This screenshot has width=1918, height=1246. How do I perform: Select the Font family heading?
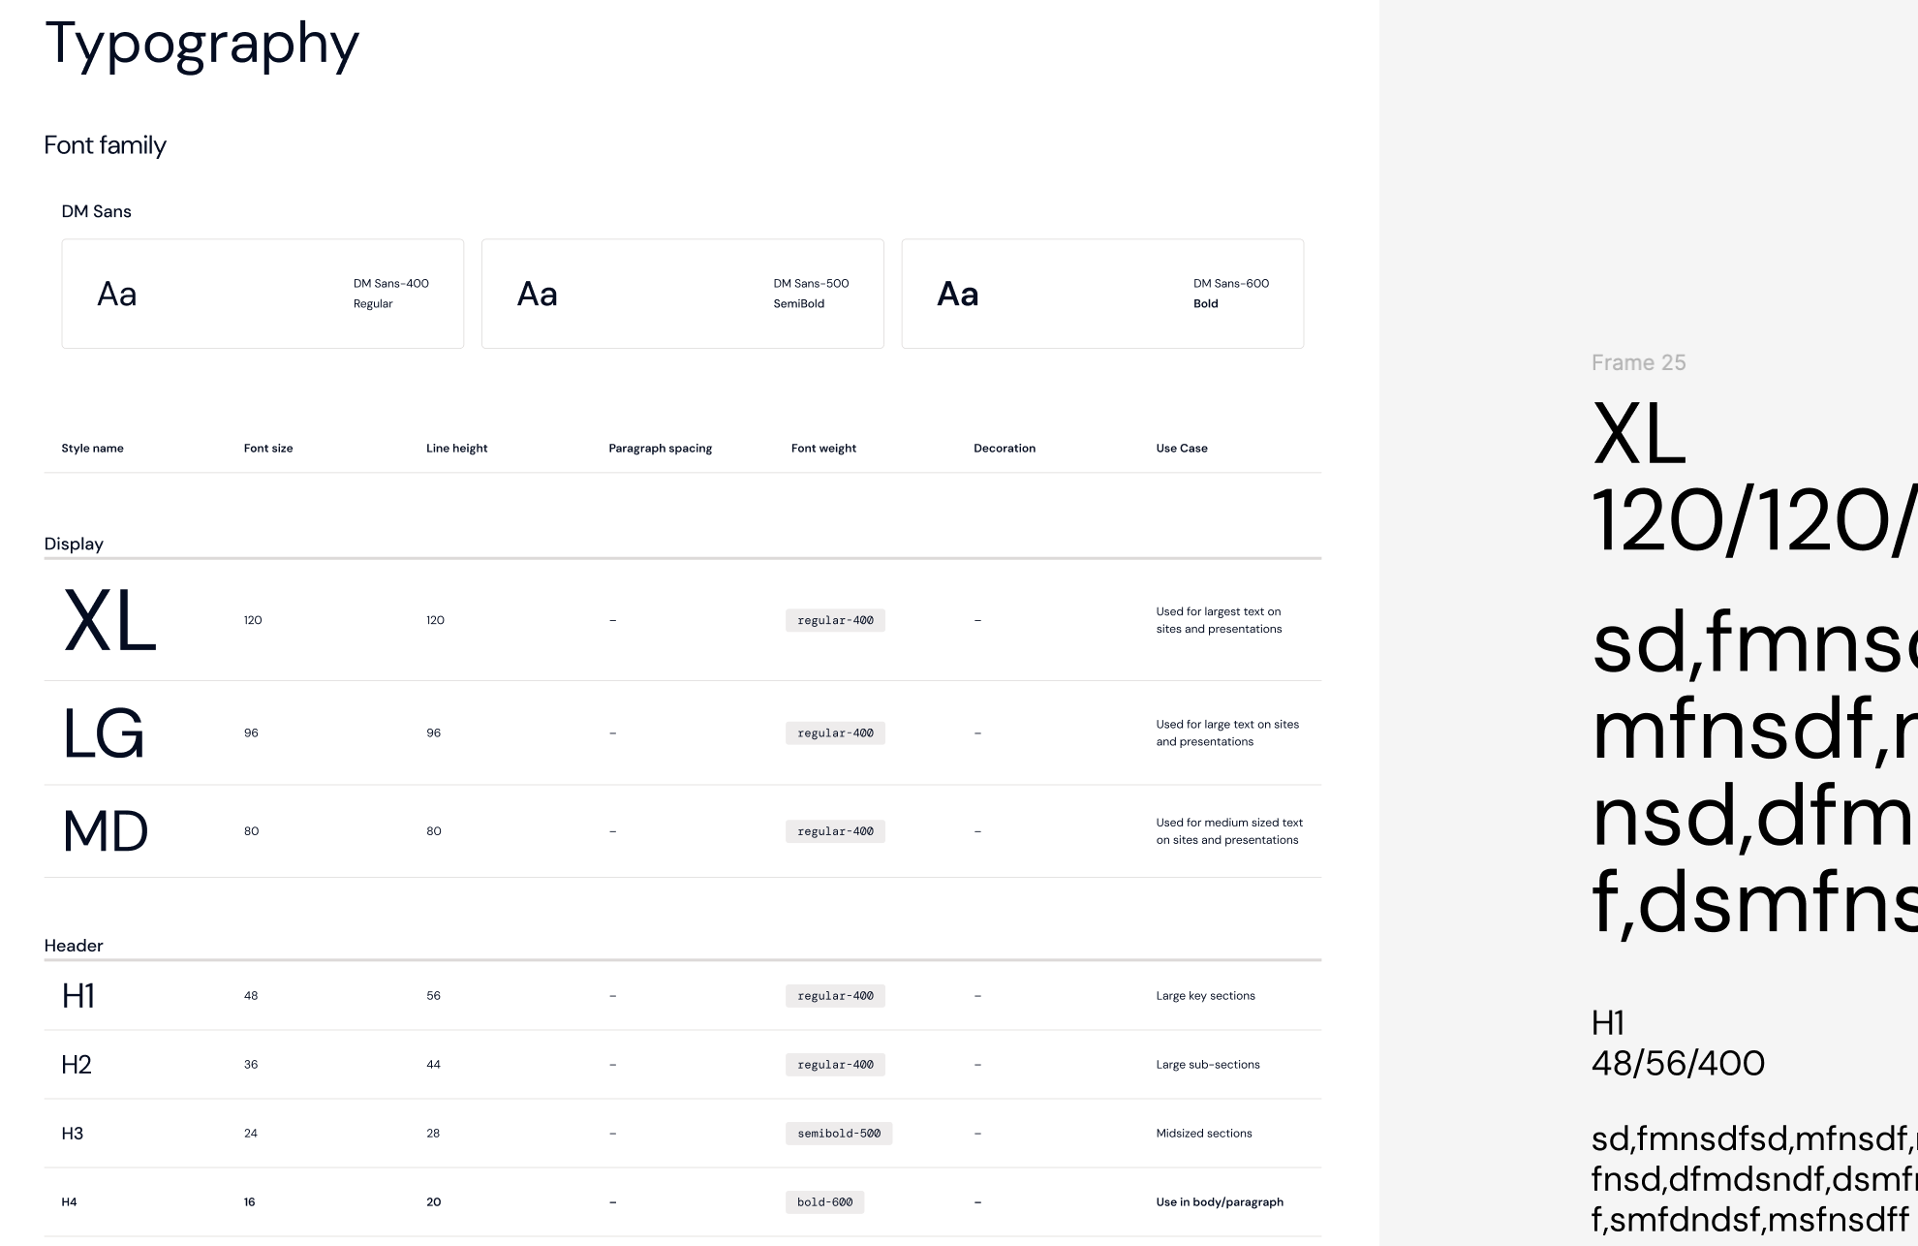105,145
